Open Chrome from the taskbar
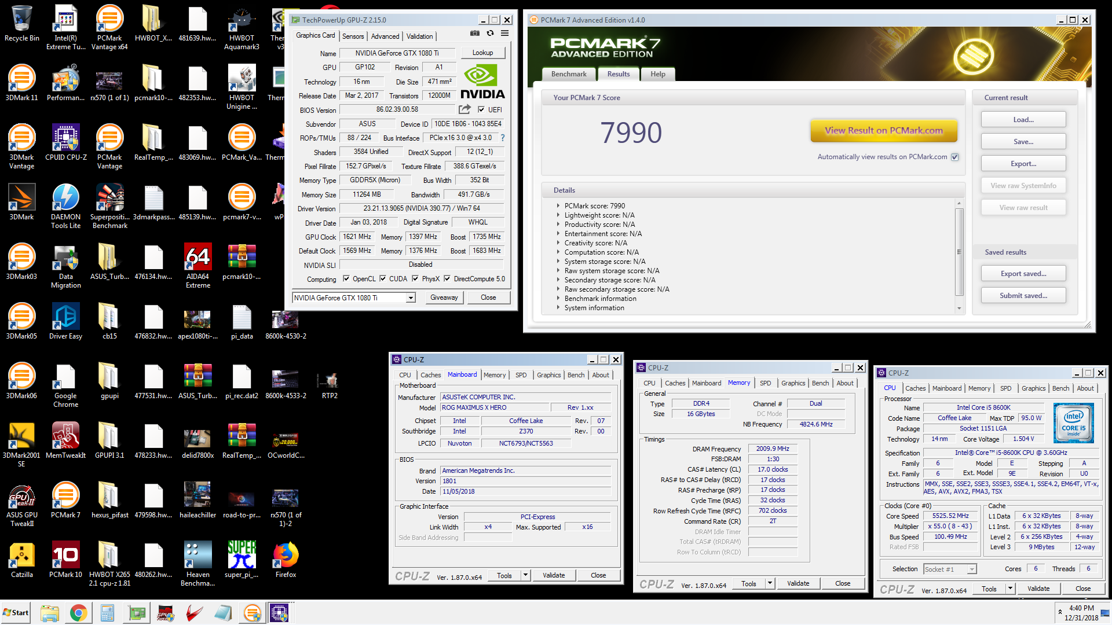The height and width of the screenshot is (625, 1112). click(x=78, y=613)
